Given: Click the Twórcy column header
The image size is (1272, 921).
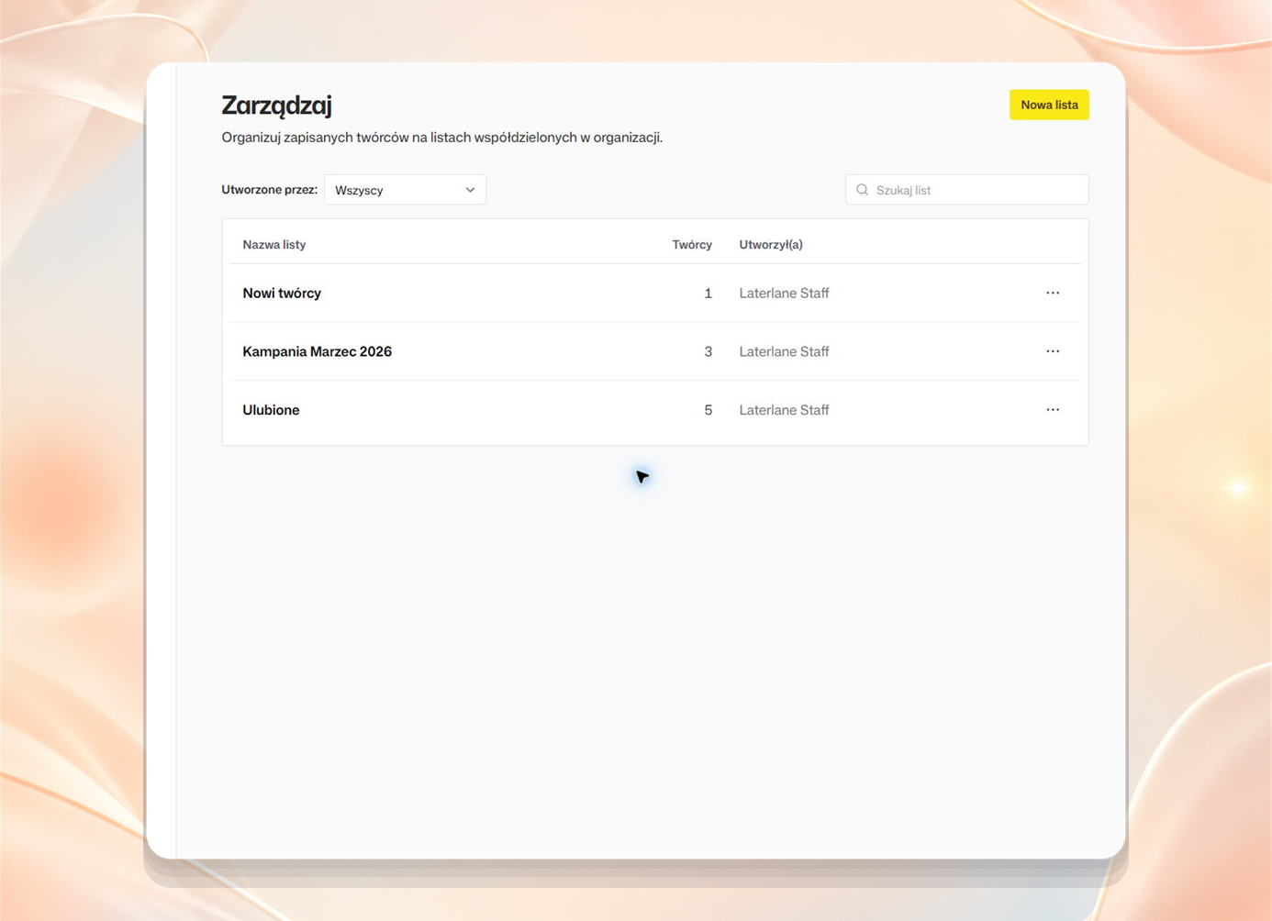Looking at the screenshot, I should 692,245.
